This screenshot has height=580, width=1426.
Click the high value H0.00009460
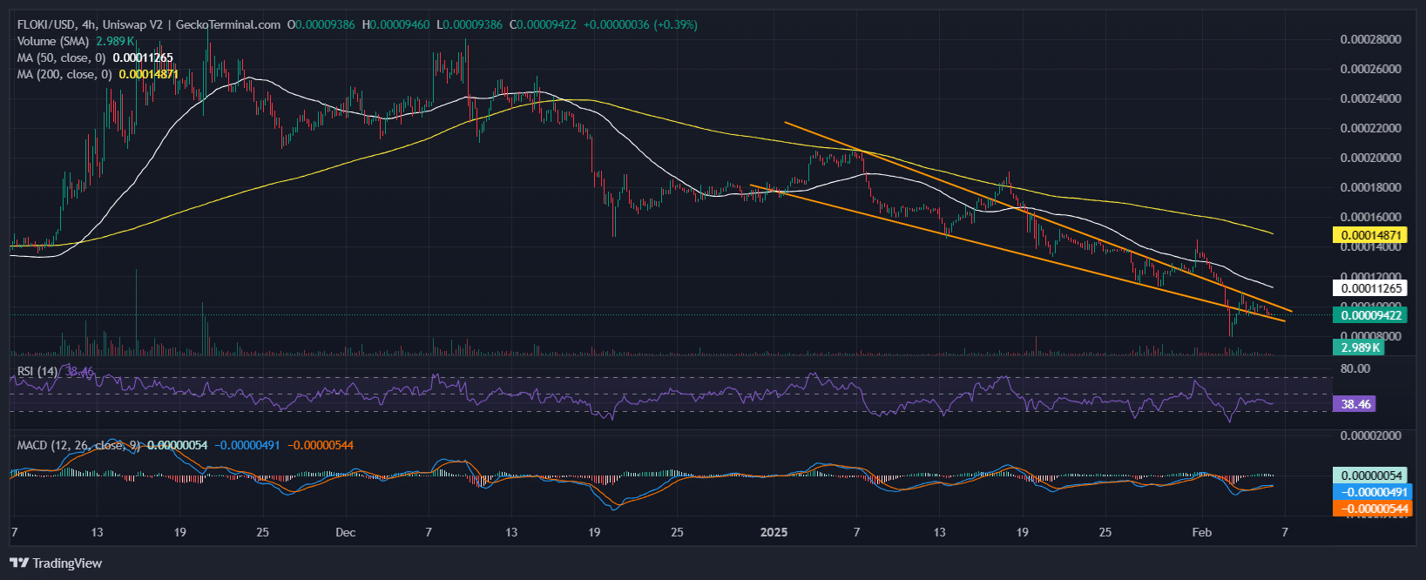pyautogui.click(x=396, y=24)
